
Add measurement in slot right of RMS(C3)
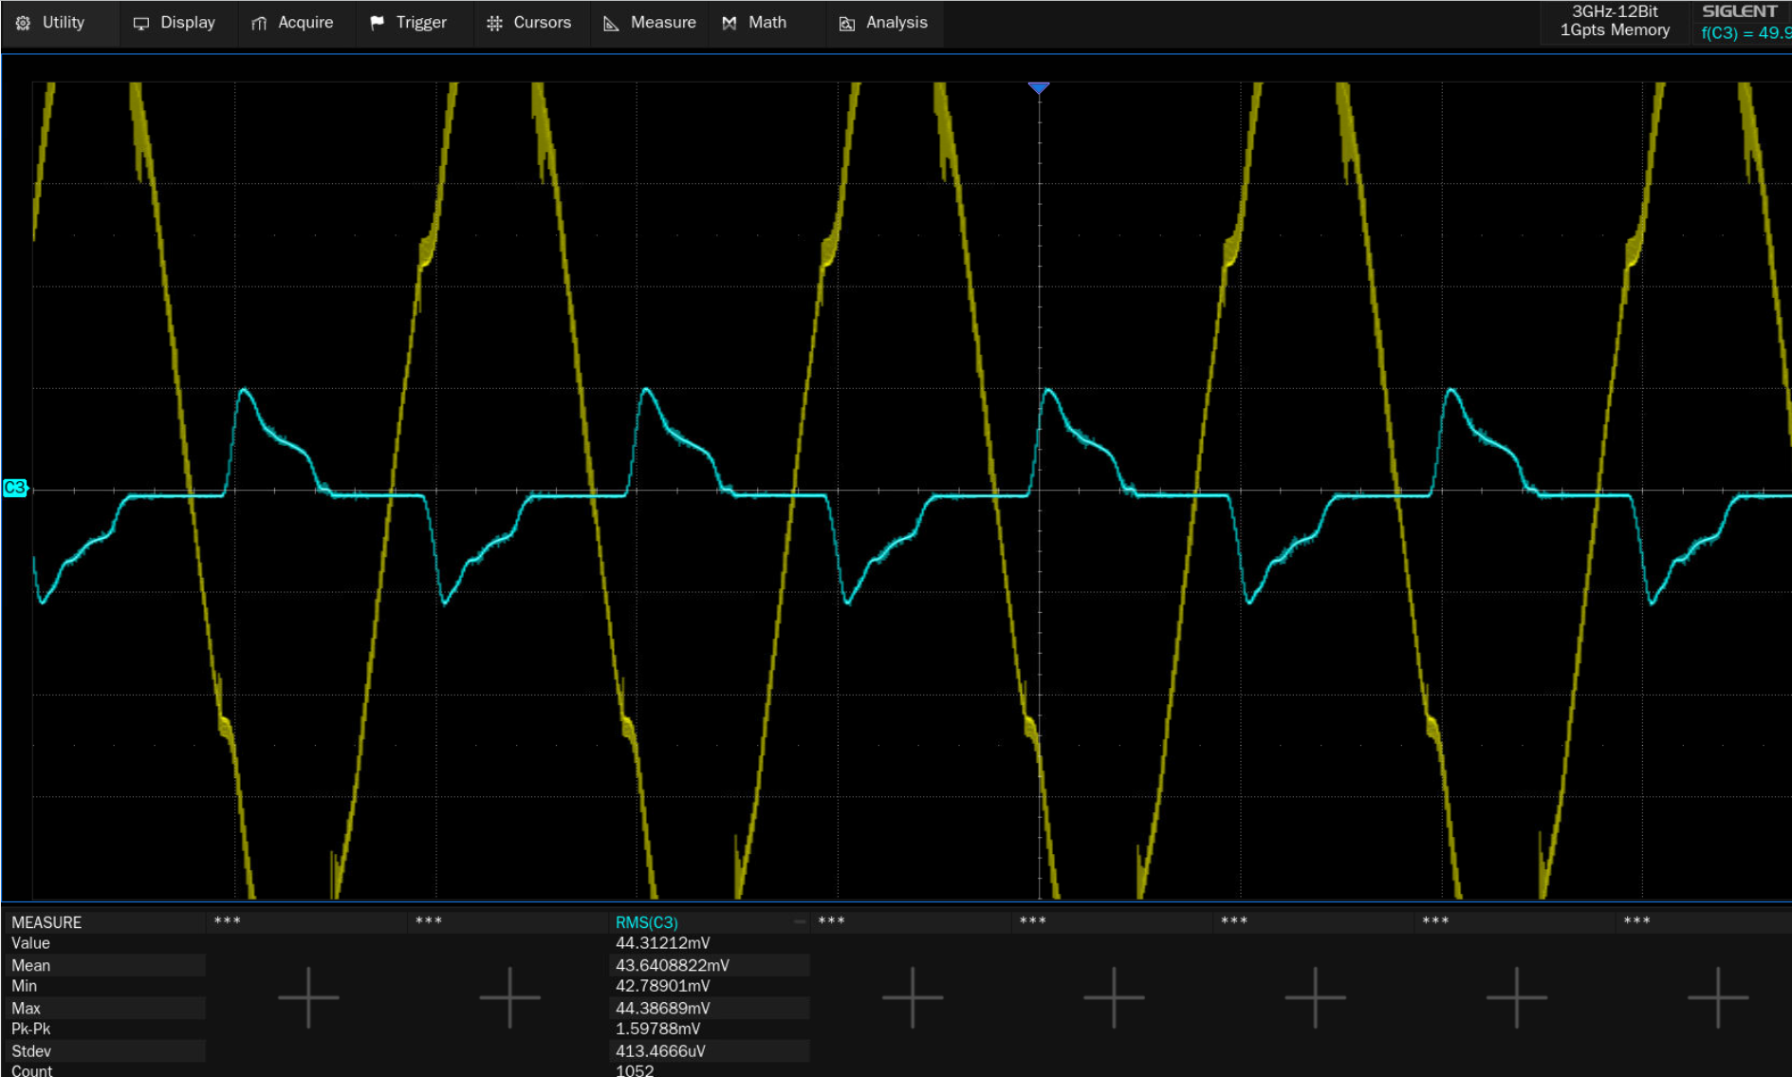coord(913,997)
